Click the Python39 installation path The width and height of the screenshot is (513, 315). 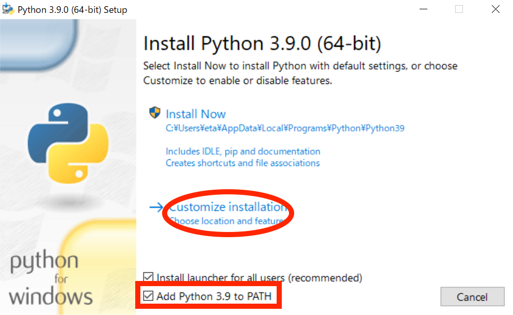coord(284,128)
